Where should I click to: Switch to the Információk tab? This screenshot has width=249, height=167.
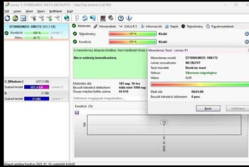pyautogui.click(x=151, y=26)
